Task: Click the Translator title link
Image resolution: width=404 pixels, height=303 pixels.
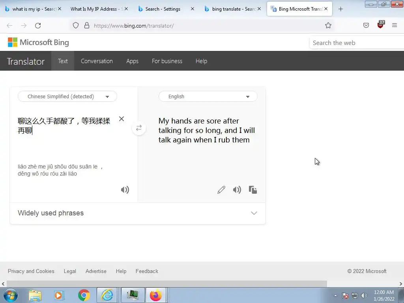Action: [26, 61]
